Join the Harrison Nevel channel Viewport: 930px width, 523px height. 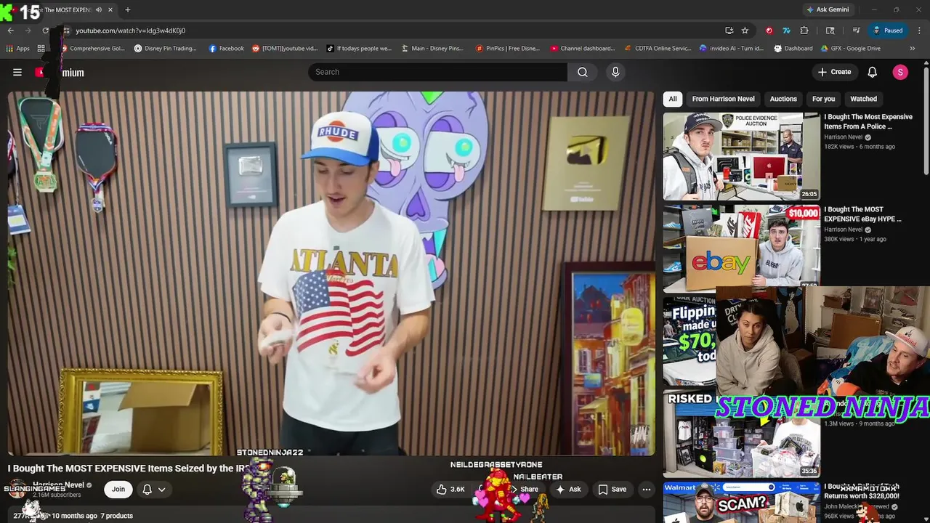118,490
